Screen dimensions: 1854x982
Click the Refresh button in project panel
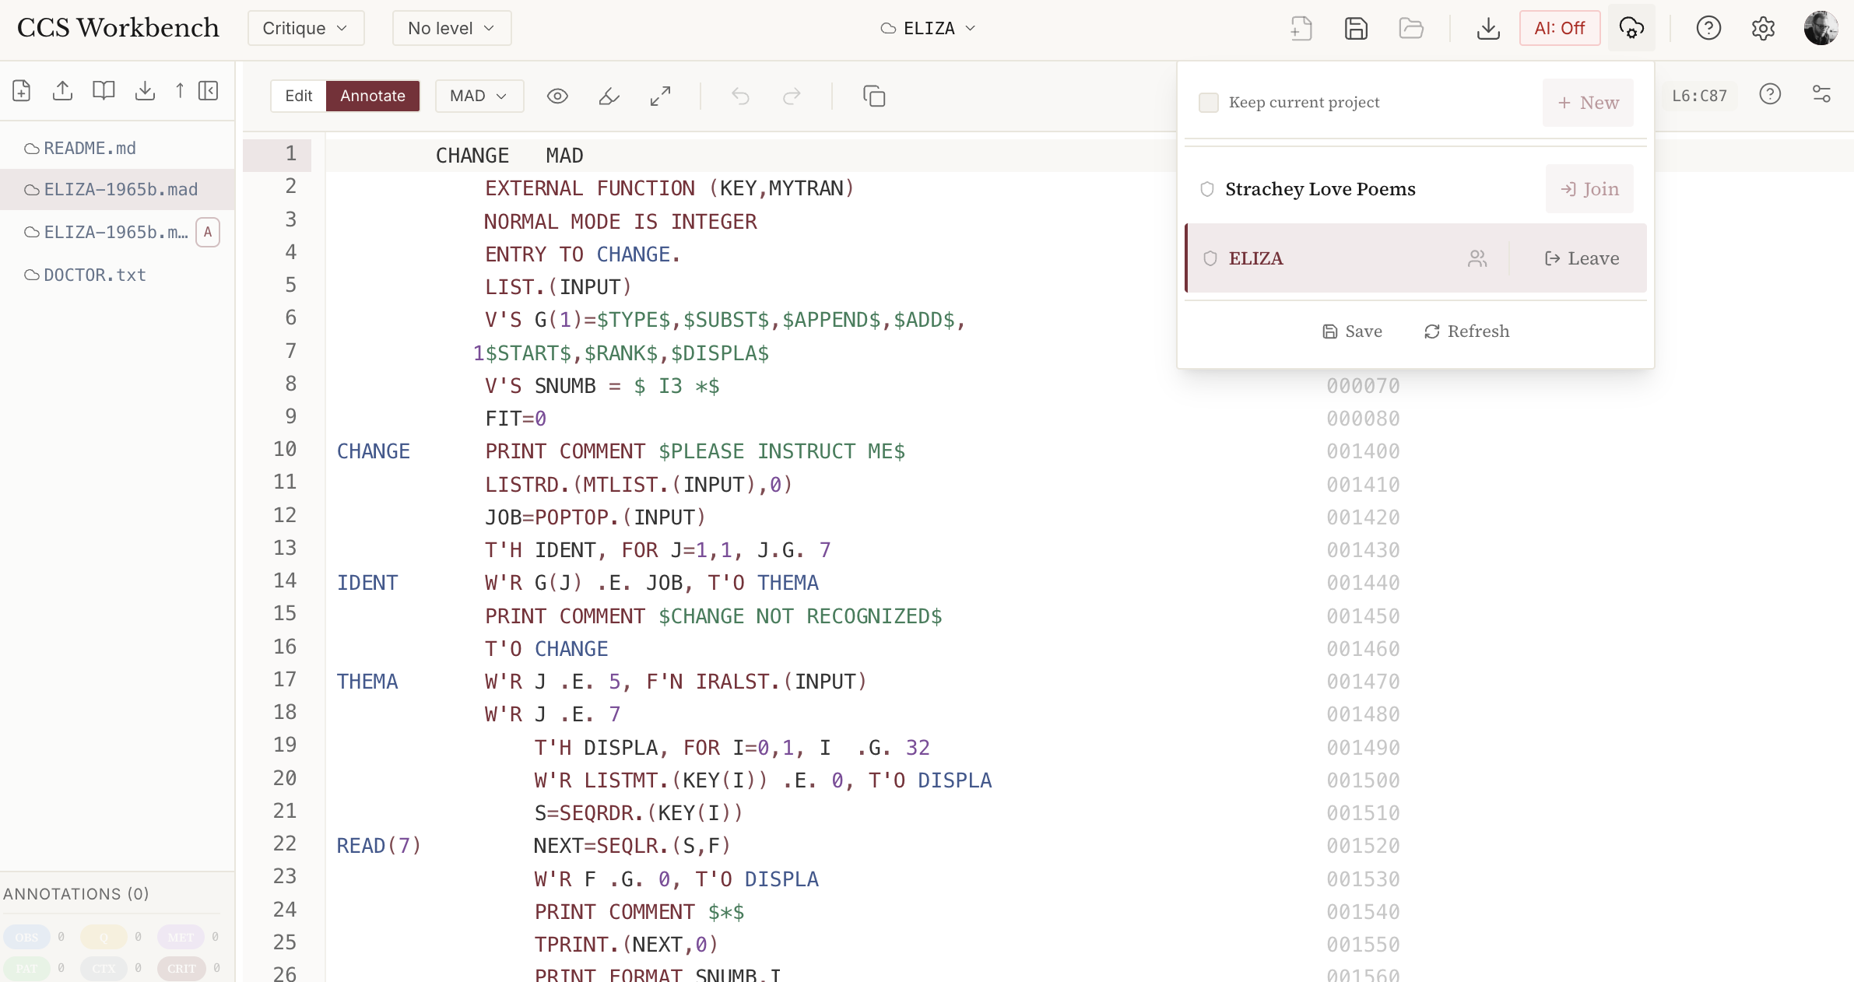[x=1466, y=331]
